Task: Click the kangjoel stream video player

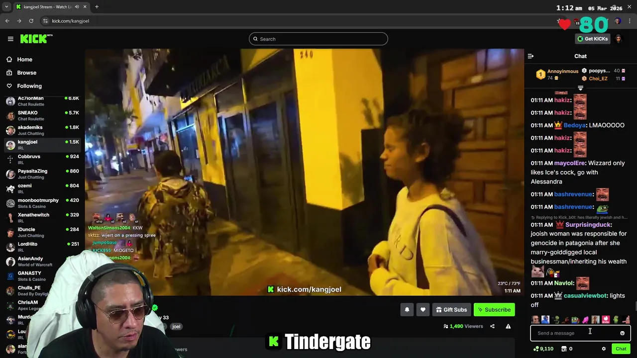Action: pos(304,172)
